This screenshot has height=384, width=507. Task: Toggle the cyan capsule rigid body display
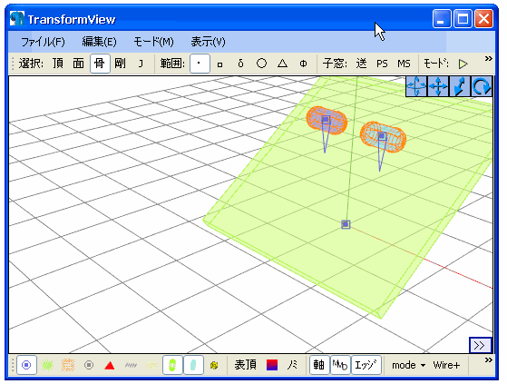[x=193, y=365]
